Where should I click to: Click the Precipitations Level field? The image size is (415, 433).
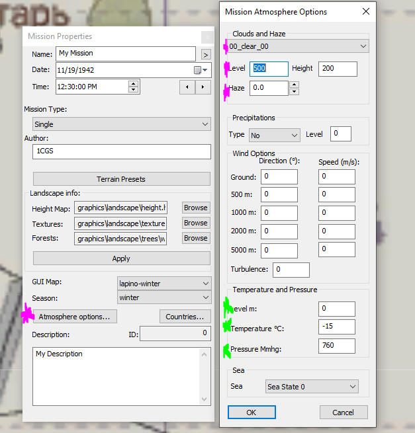click(x=341, y=134)
